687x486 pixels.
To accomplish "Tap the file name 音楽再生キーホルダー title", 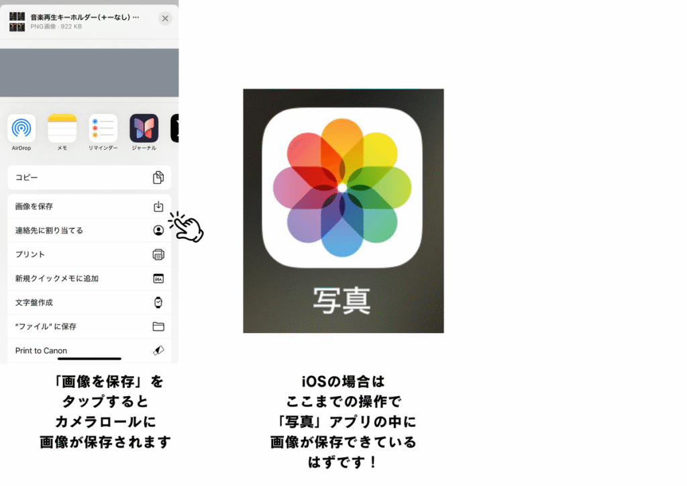I will tap(85, 17).
